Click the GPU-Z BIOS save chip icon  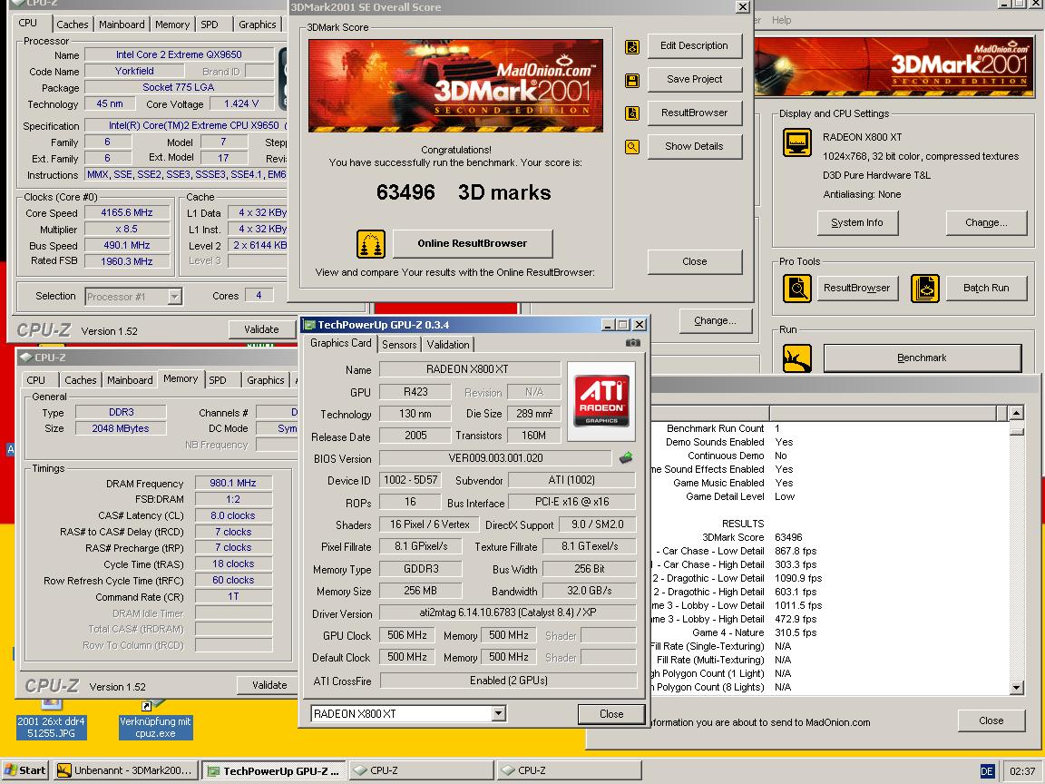click(x=626, y=458)
